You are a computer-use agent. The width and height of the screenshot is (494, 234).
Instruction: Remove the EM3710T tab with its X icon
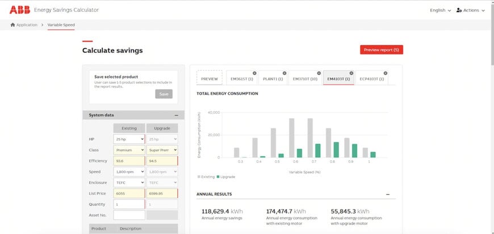click(319, 73)
